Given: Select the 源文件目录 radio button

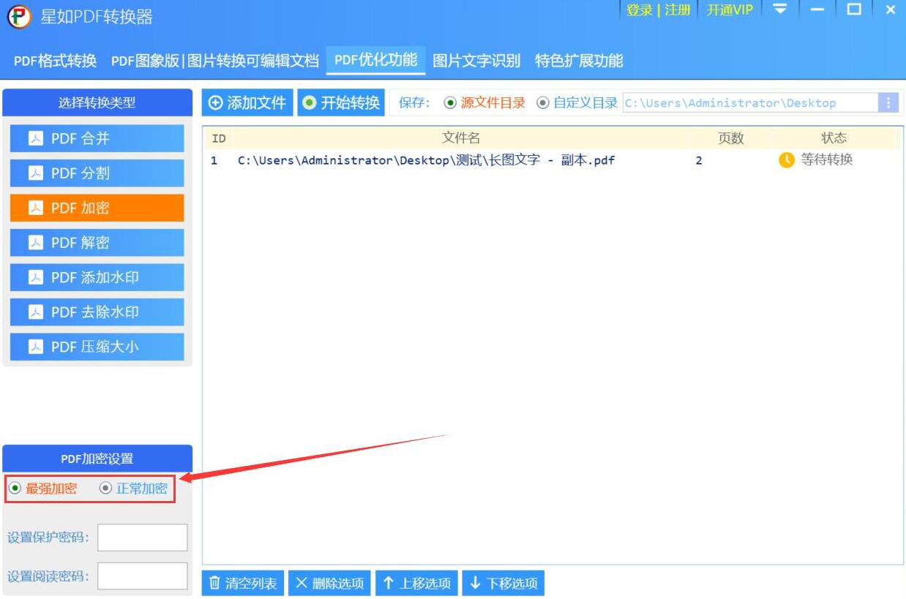Looking at the screenshot, I should (x=451, y=103).
